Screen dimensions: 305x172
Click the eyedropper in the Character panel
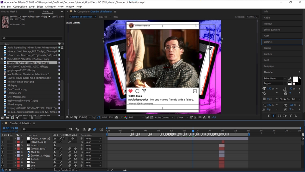(289, 78)
